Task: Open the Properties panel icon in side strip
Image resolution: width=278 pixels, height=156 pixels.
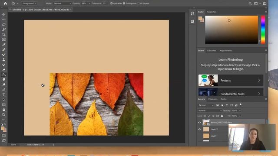Action: pyautogui.click(x=192, y=21)
